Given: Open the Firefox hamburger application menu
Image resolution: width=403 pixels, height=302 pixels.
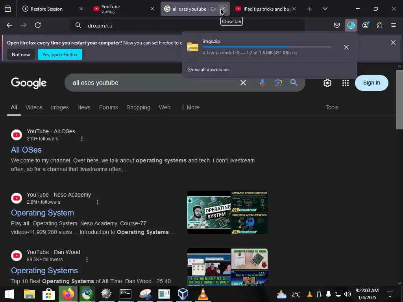Looking at the screenshot, I should pos(393,25).
